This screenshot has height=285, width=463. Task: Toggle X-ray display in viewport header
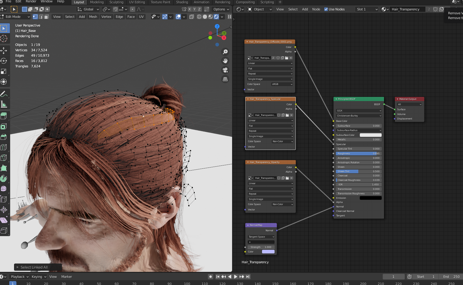click(191, 17)
